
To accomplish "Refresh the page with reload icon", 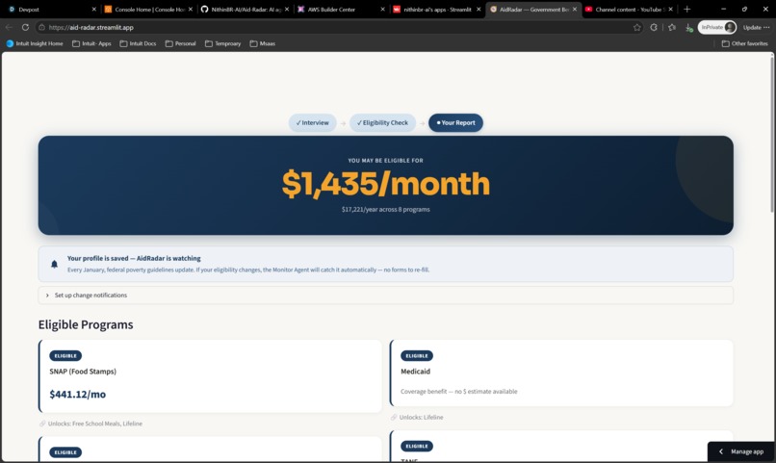I will tap(25, 27).
